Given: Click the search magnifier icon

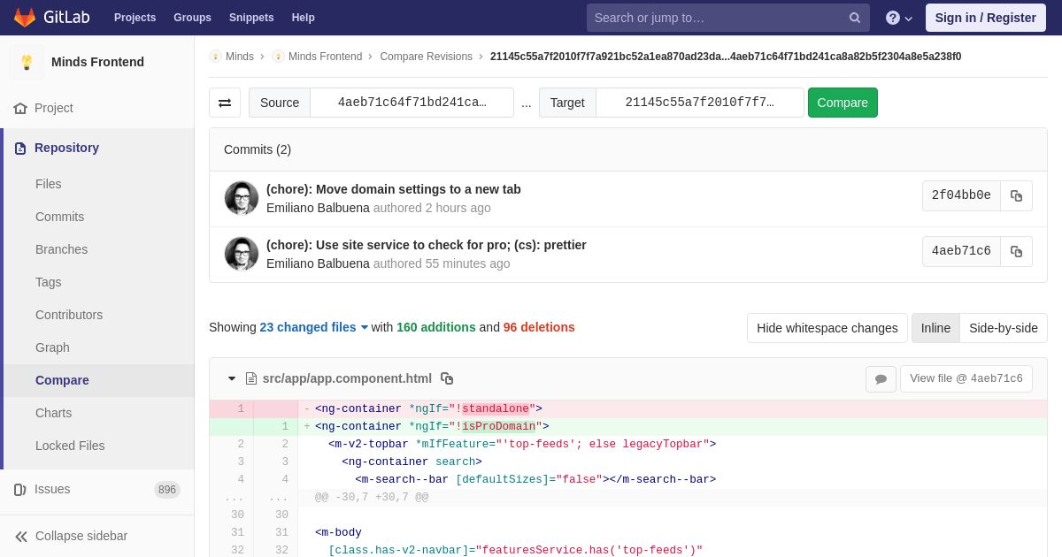Looking at the screenshot, I should pyautogui.click(x=854, y=18).
